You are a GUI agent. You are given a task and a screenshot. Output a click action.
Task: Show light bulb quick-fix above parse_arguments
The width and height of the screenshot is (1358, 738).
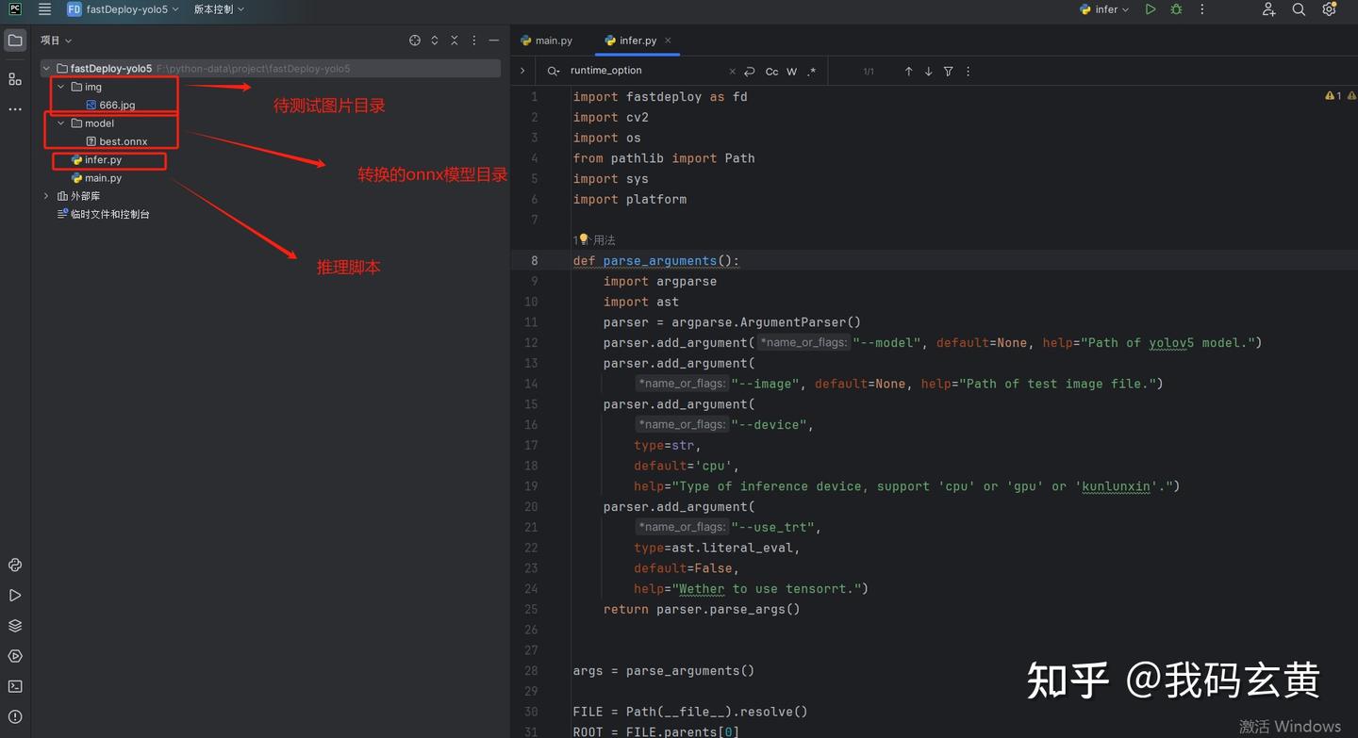click(584, 239)
